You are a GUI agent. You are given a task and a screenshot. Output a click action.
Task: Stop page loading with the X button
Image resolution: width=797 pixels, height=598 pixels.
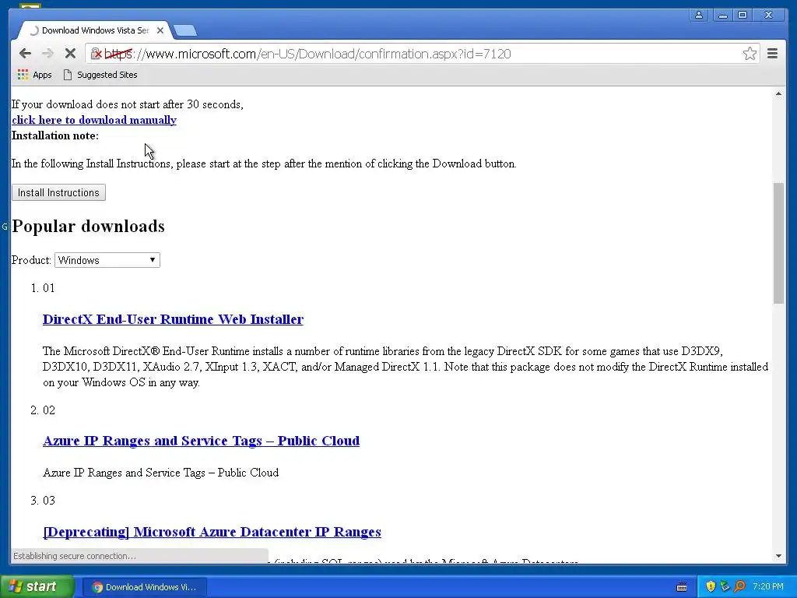pos(70,54)
